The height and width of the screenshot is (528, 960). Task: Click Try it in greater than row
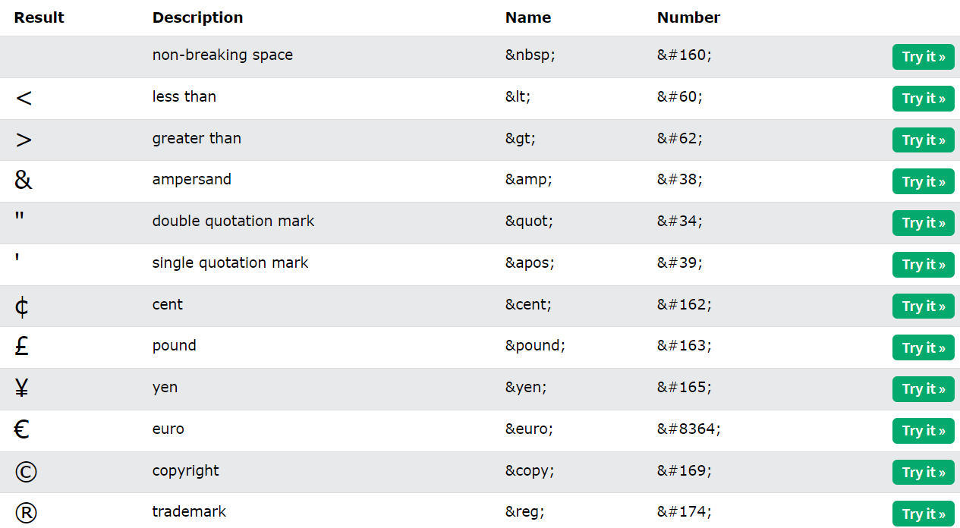pyautogui.click(x=923, y=140)
